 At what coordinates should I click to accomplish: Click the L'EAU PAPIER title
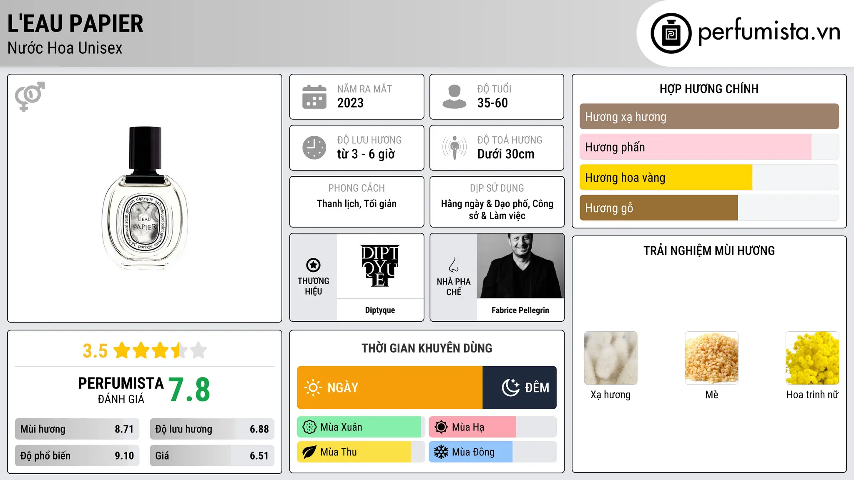pos(75,23)
